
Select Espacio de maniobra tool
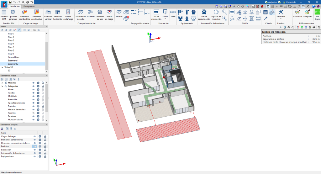pos(216,15)
